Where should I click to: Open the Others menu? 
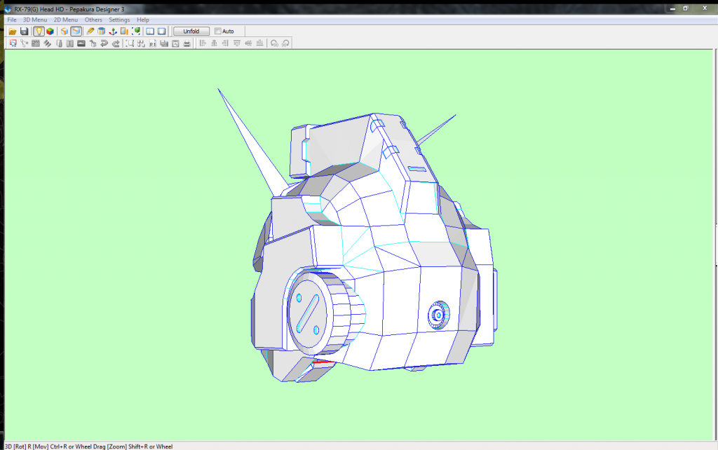tap(93, 20)
